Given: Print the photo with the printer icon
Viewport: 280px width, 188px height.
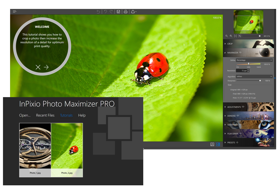Looking at the screenshot, I should 125,12.
